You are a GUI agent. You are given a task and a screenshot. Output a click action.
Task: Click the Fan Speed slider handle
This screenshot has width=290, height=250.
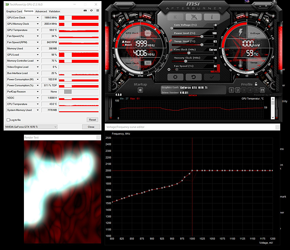click(x=177, y=70)
